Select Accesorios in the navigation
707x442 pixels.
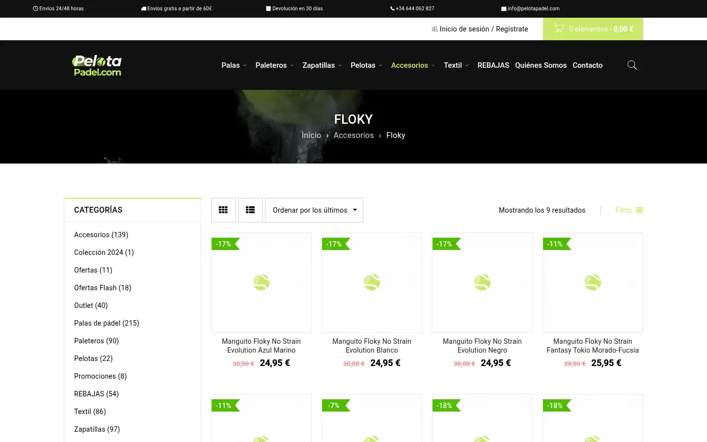click(x=409, y=65)
